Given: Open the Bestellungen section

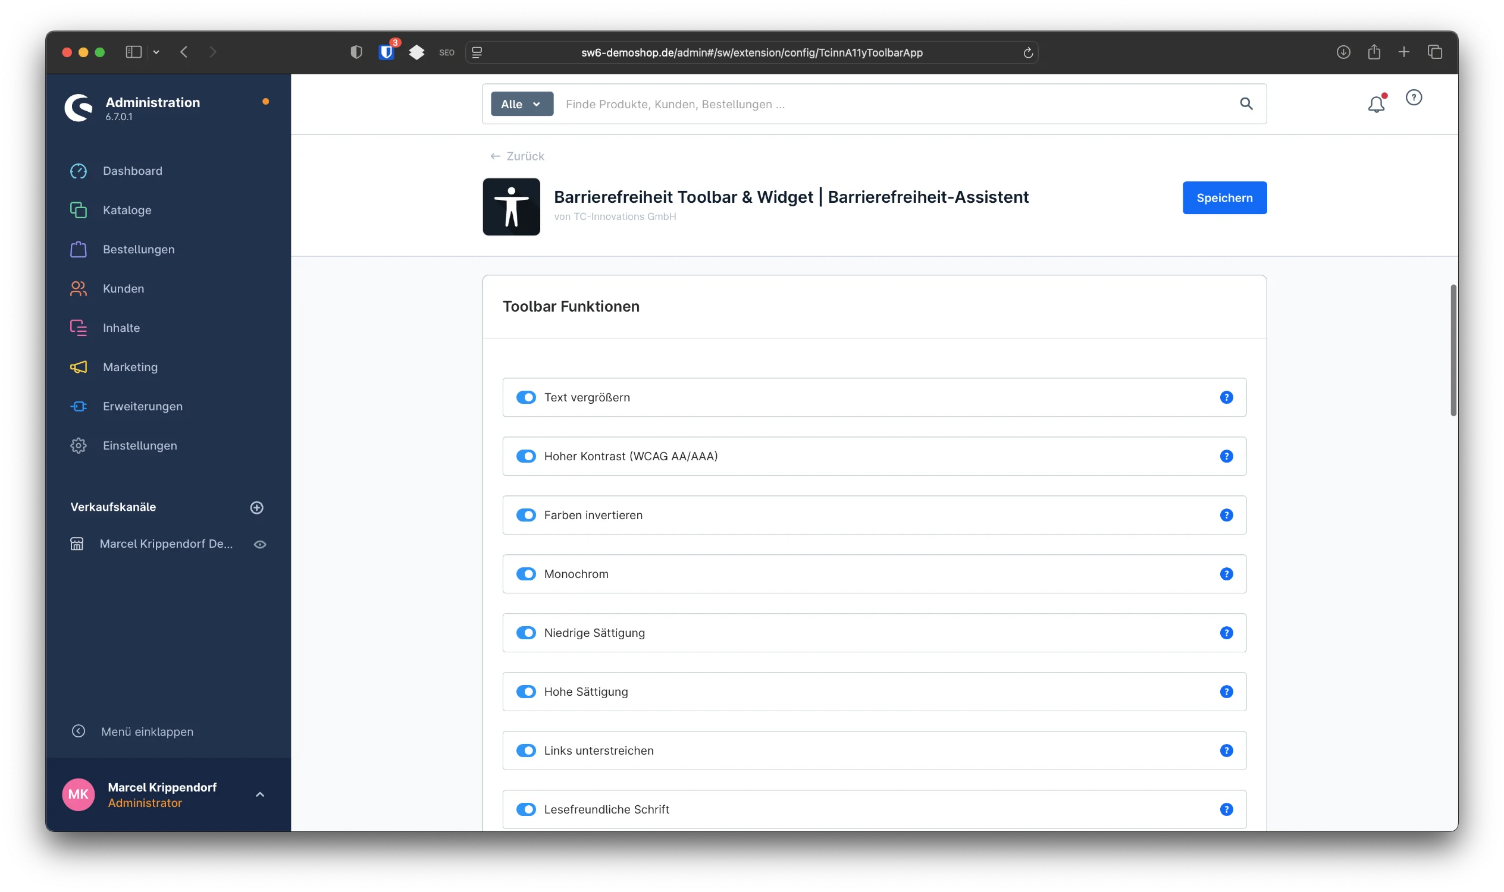Looking at the screenshot, I should pos(138,249).
